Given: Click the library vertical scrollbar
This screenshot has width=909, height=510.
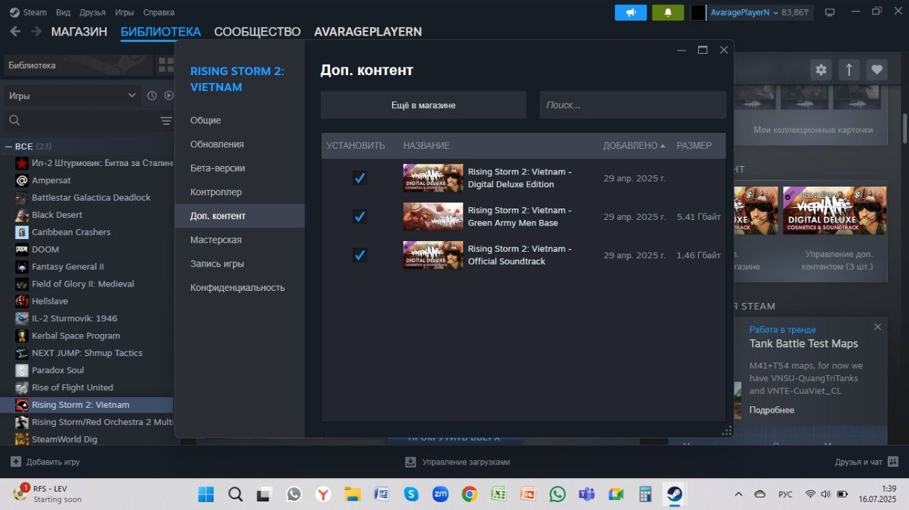Looking at the screenshot, I should pos(905,128).
